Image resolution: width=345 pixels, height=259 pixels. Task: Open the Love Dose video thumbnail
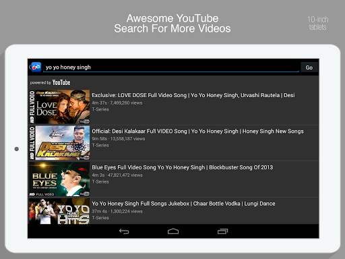(59, 107)
